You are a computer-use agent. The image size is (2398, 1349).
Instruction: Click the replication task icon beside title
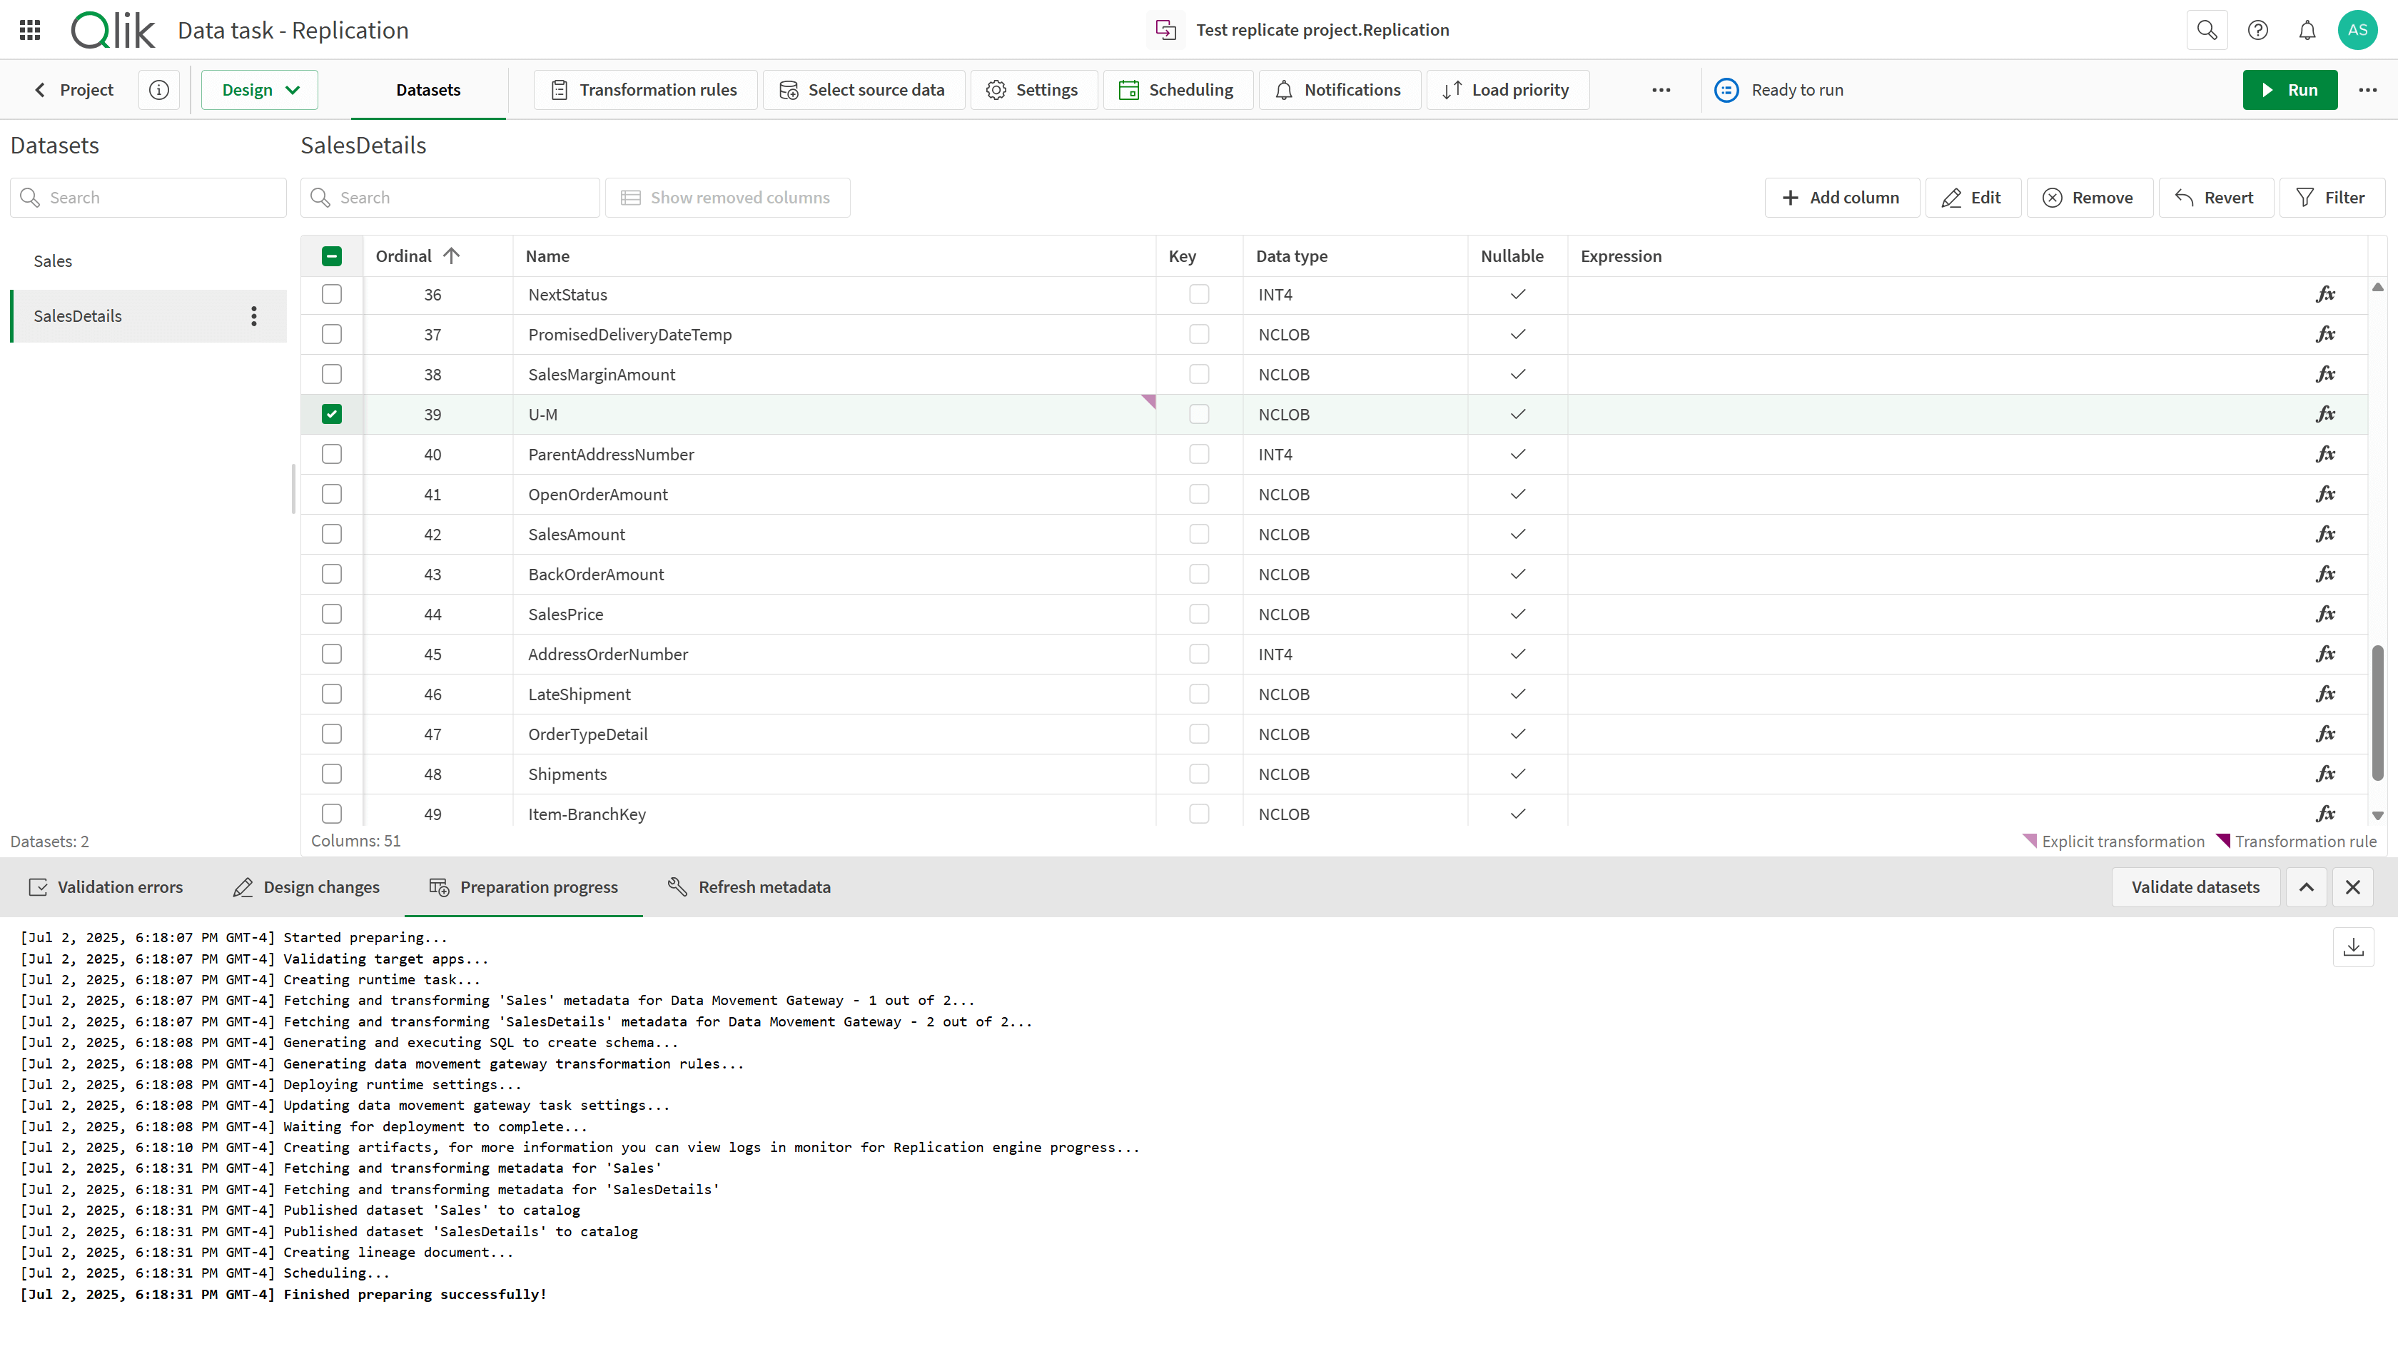(x=1165, y=30)
